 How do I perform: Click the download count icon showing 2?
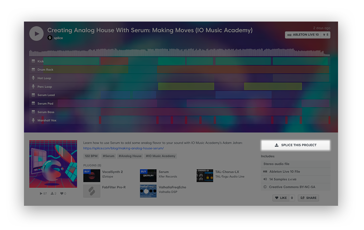[52, 194]
